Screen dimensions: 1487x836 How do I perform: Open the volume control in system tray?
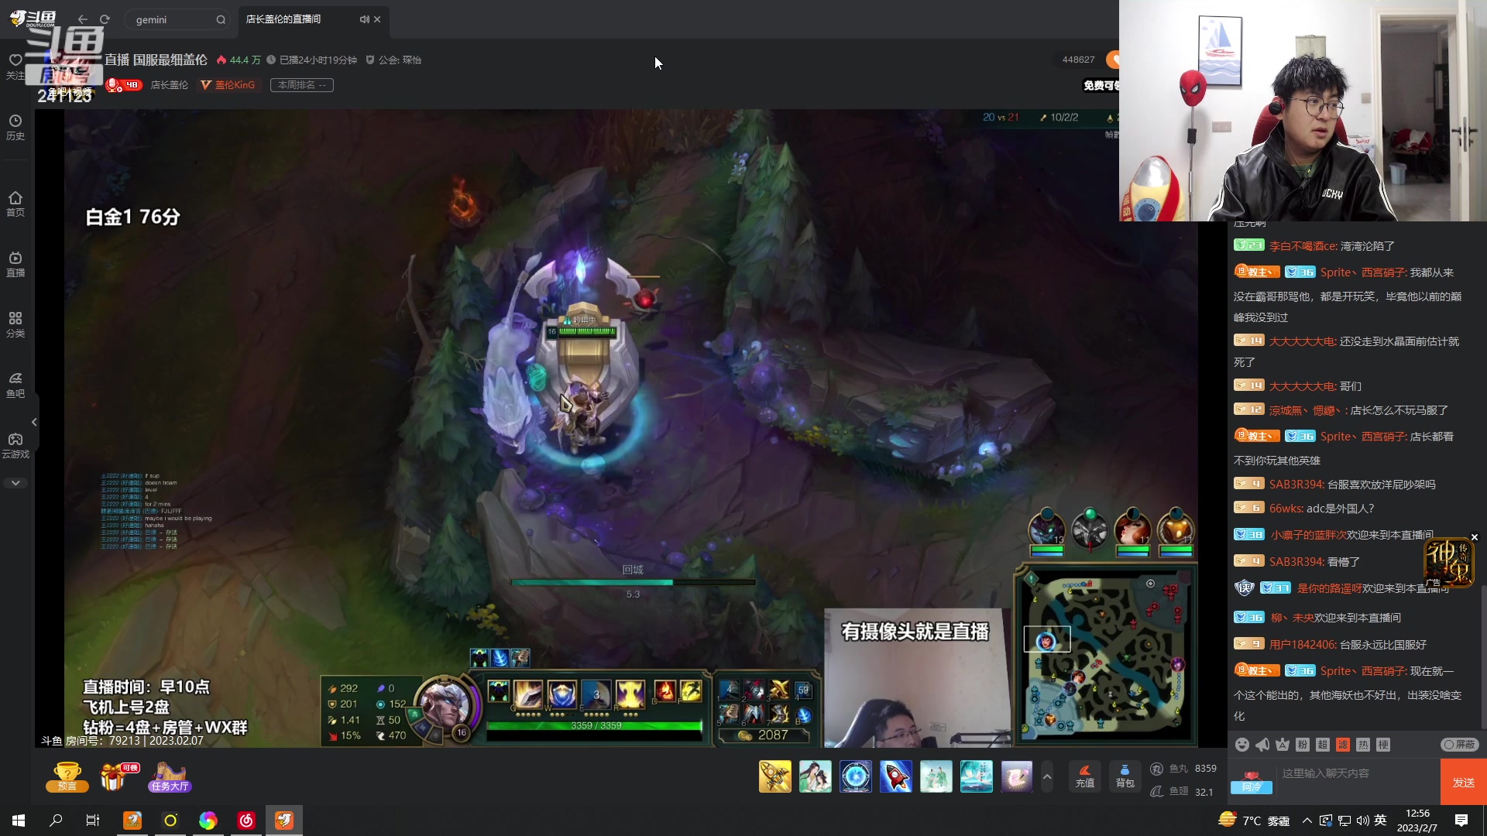[1362, 821]
